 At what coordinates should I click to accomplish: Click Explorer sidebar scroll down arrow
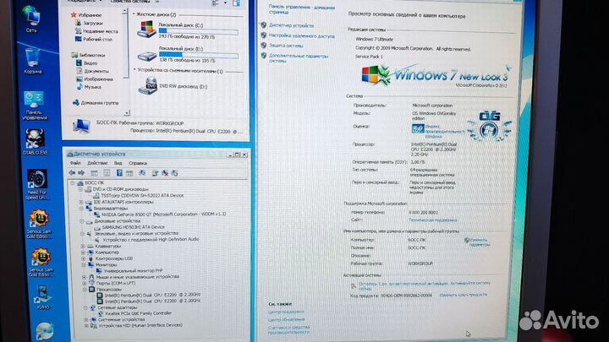(x=127, y=113)
